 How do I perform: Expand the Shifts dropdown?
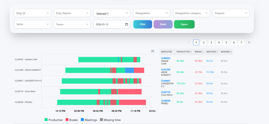[33, 24]
